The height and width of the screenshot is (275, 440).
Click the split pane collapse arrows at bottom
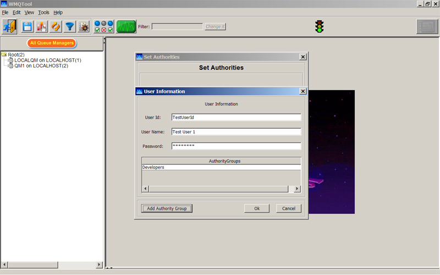[x=109, y=268]
